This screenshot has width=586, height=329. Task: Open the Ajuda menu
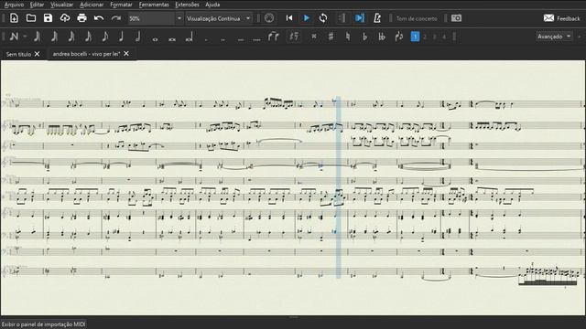point(212,5)
